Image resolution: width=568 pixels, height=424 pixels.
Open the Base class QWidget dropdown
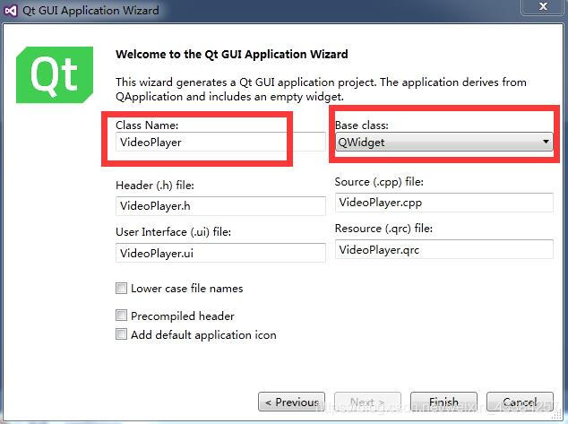tap(444, 142)
